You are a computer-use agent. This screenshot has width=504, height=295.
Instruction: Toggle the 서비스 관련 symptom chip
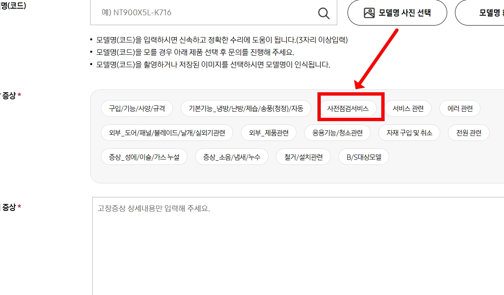pyautogui.click(x=408, y=108)
